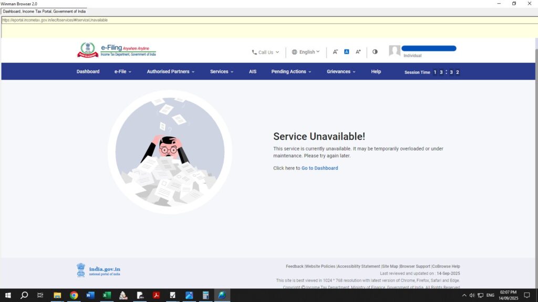Open Google Chrome from the taskbar
Image resolution: width=538 pixels, height=302 pixels.
pos(74,295)
